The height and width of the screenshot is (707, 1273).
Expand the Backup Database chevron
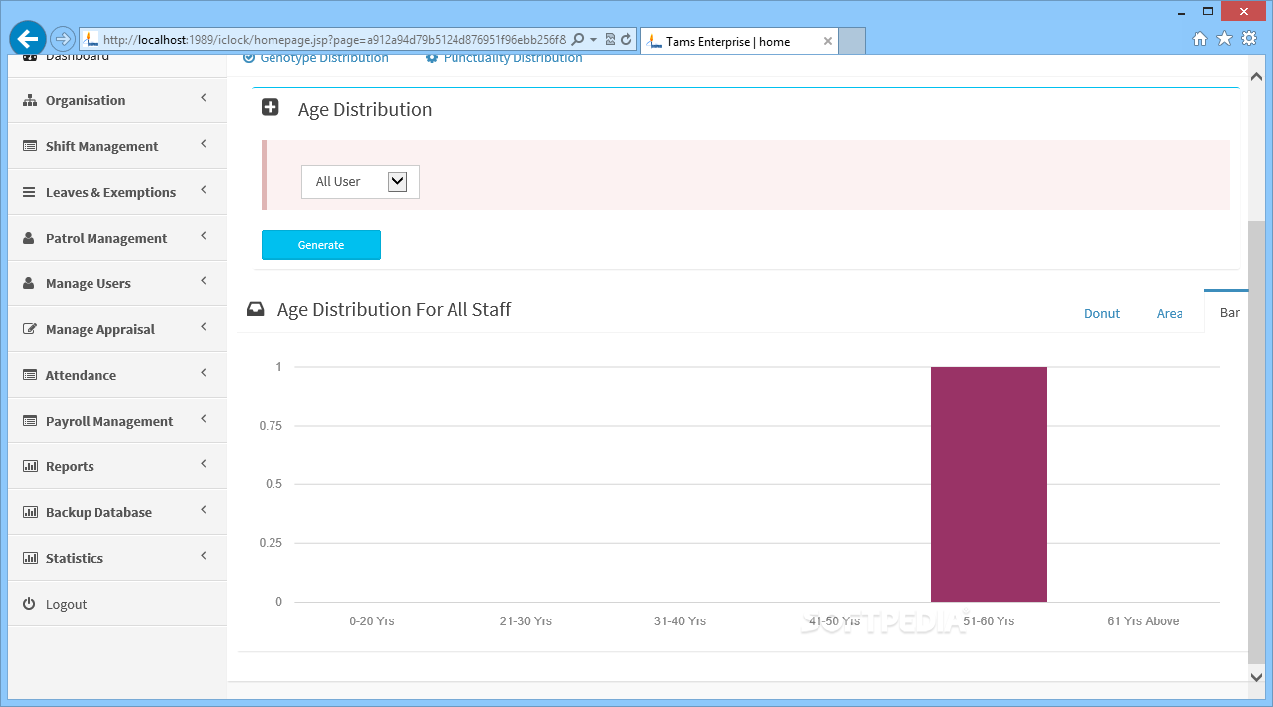click(204, 510)
